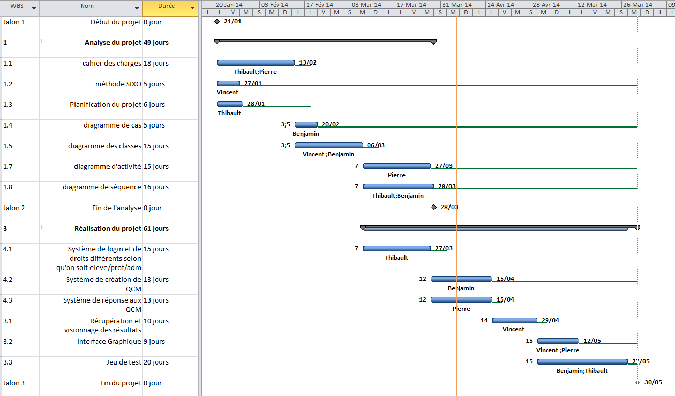Viewport: 675px width, 396px height.
Task: Select the Durée column header
Action: (x=166, y=7)
